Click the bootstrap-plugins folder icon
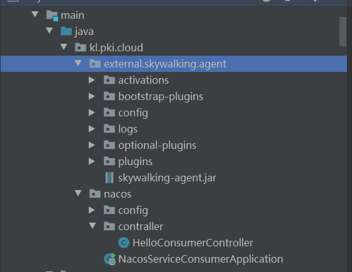The height and width of the screenshot is (272, 352). [109, 96]
